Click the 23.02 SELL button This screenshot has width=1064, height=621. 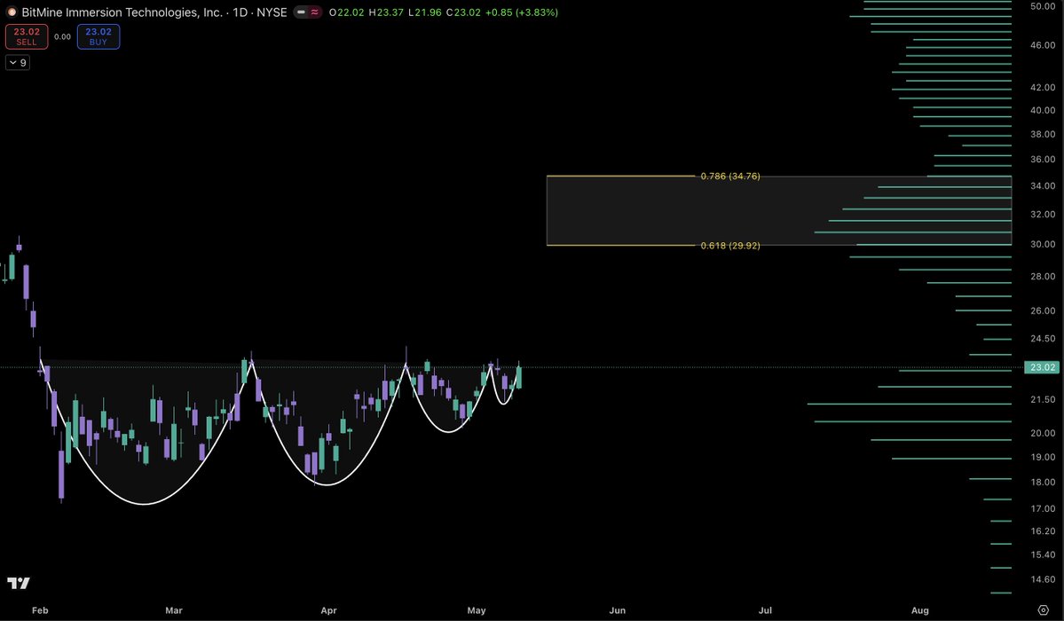(27, 36)
